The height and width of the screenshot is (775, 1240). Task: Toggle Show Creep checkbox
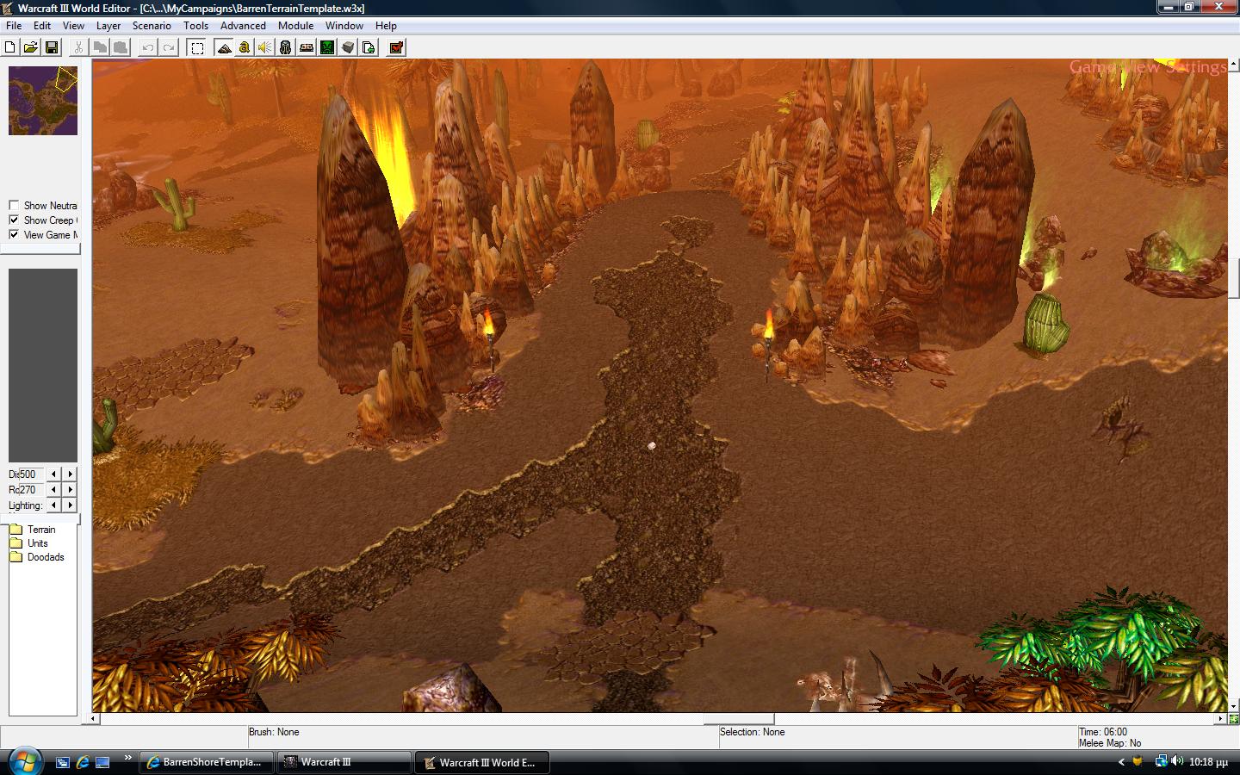(x=14, y=220)
